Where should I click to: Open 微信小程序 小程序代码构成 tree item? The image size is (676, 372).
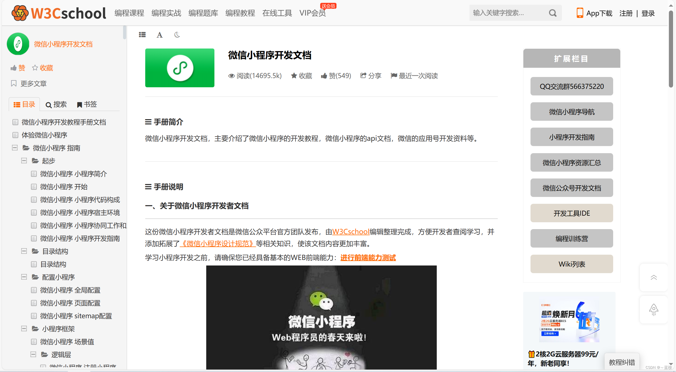coord(80,199)
